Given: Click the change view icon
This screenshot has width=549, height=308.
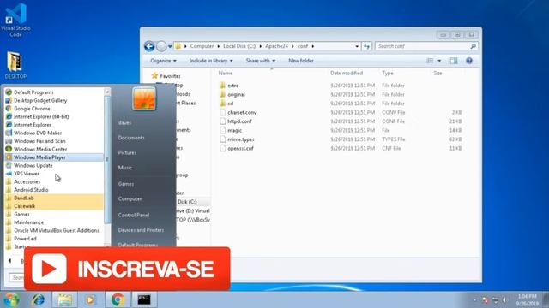Looking at the screenshot, I should click(x=430, y=61).
